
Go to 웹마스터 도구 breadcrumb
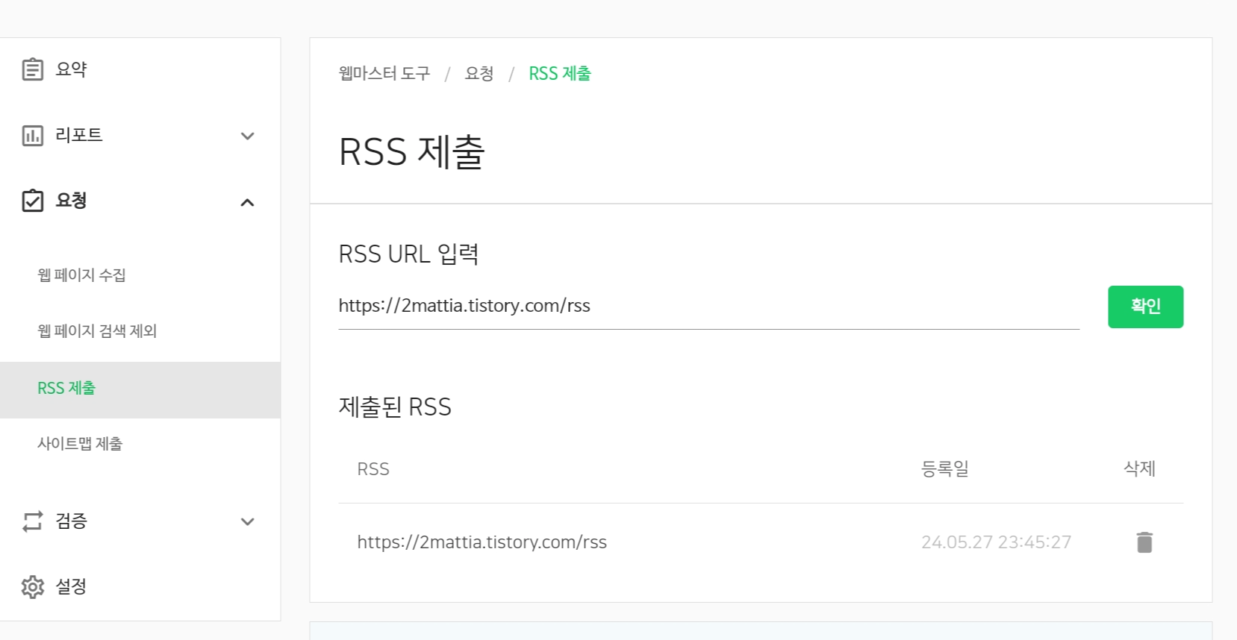tap(384, 73)
